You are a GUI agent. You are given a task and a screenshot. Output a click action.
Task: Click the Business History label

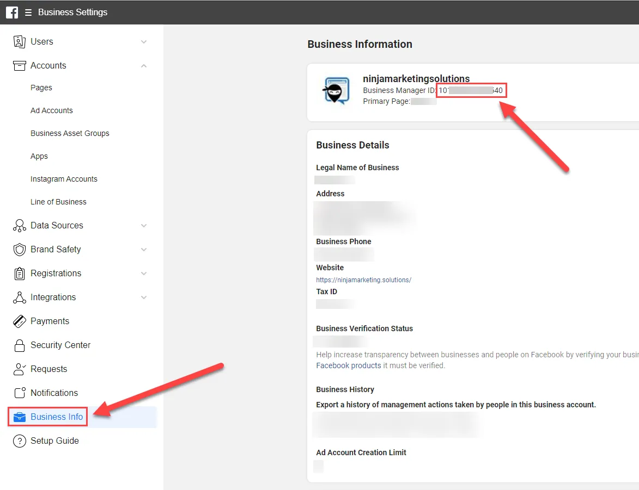345,389
